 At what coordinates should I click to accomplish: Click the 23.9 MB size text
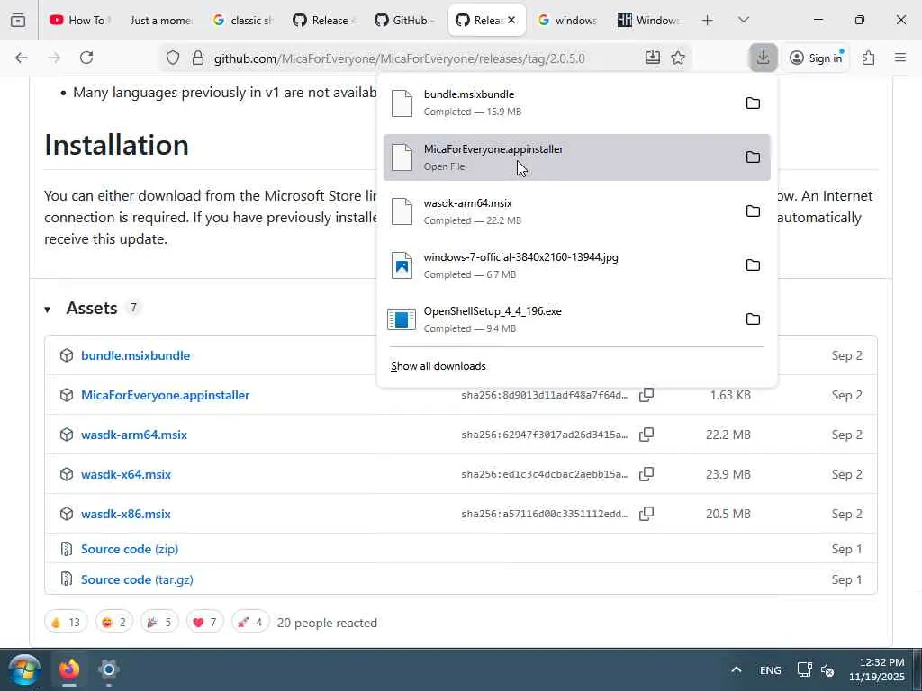point(728,473)
